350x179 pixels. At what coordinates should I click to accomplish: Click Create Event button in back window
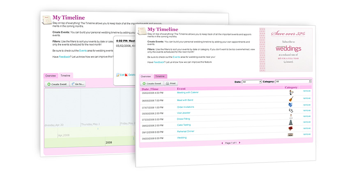pyautogui.click(x=57, y=84)
